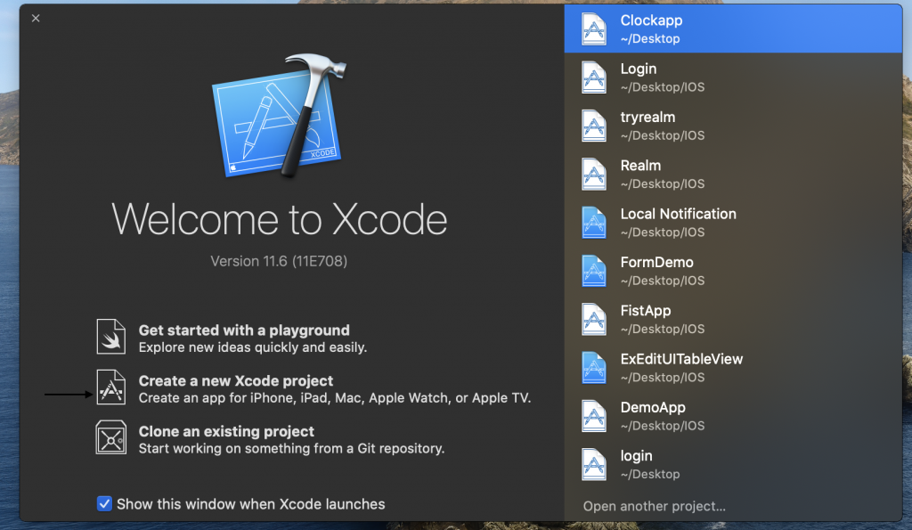Click the Local Notification project icon

594,222
